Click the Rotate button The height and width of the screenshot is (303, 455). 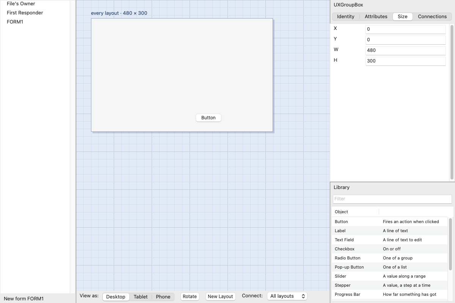pos(190,297)
